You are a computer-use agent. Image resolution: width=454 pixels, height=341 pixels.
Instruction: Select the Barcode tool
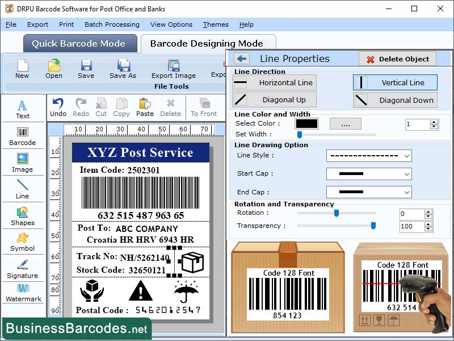(x=23, y=136)
